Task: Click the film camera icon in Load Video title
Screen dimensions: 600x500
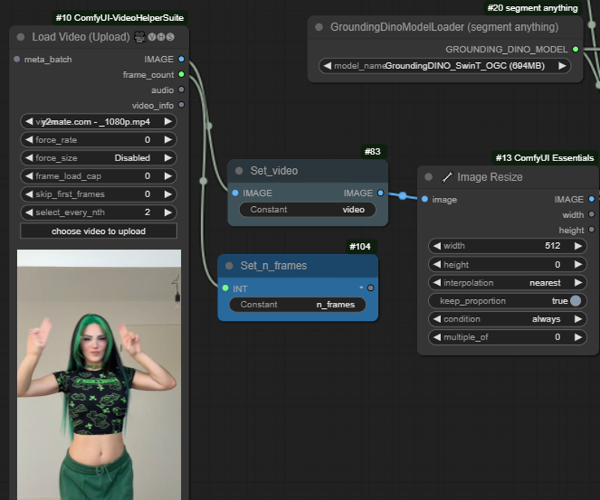Action: pos(140,37)
